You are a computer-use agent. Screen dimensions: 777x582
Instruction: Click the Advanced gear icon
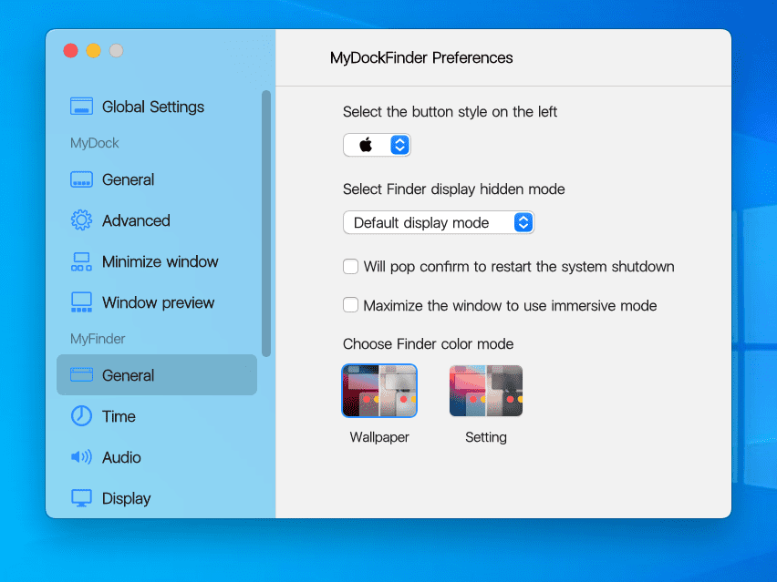81,220
